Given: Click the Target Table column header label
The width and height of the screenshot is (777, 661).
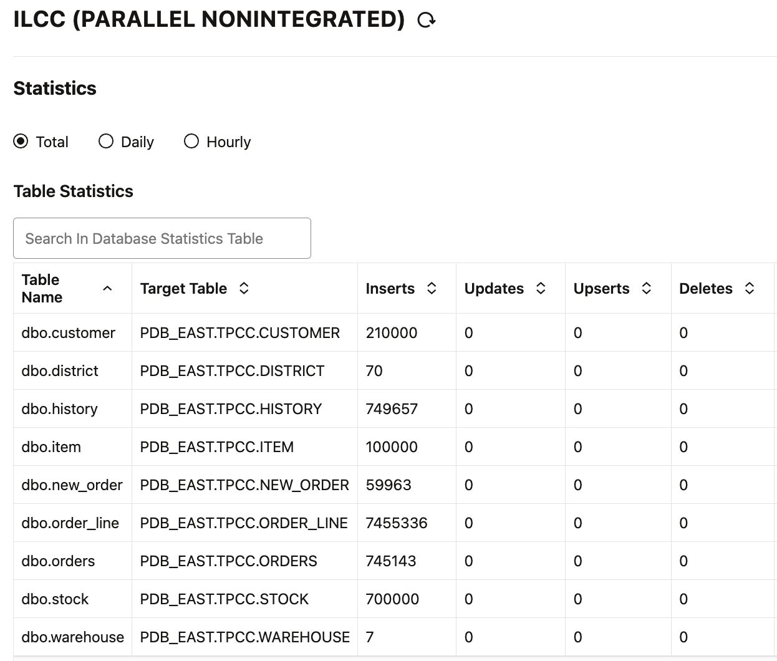Looking at the screenshot, I should 183,289.
